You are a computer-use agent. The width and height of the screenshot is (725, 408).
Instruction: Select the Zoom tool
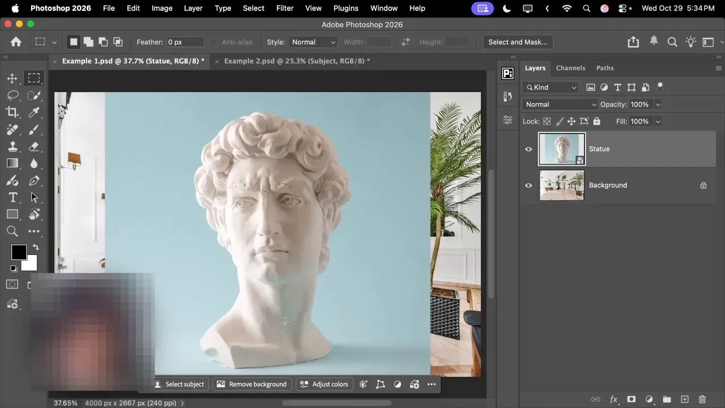pyautogui.click(x=12, y=231)
